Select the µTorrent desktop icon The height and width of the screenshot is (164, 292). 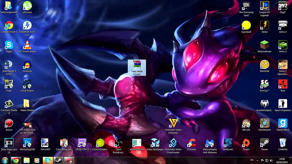click(27, 7)
